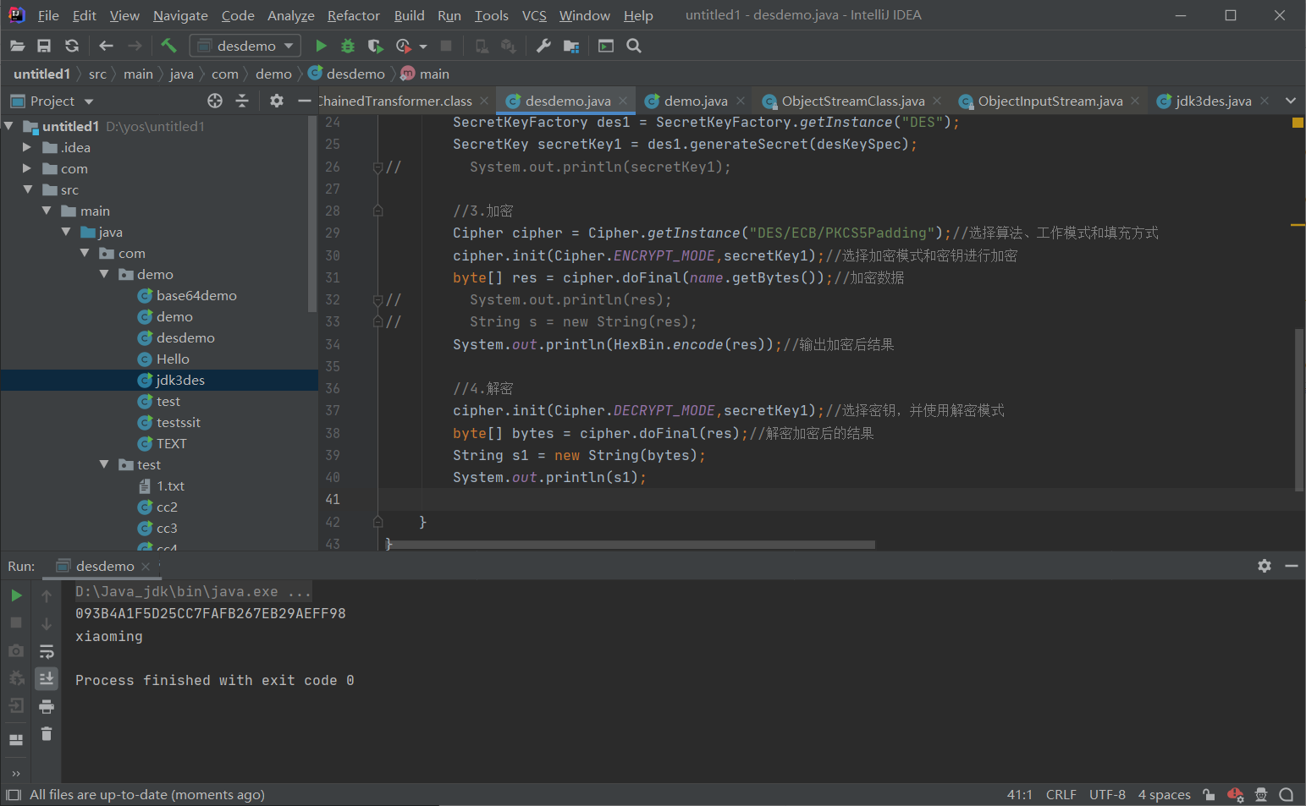Click UTF-8 encoding in status bar
Image resolution: width=1306 pixels, height=806 pixels.
tap(1107, 794)
